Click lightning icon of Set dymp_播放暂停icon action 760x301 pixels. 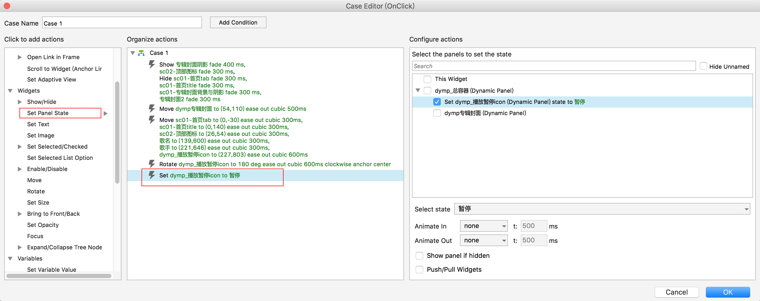click(x=152, y=175)
